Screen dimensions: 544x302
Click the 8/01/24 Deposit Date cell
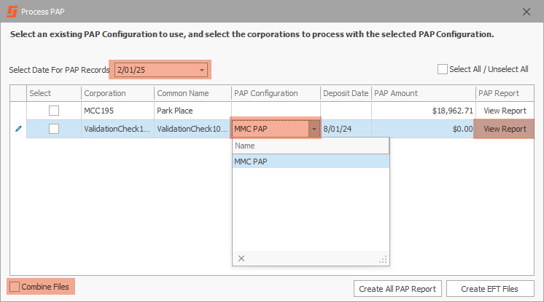(346, 129)
